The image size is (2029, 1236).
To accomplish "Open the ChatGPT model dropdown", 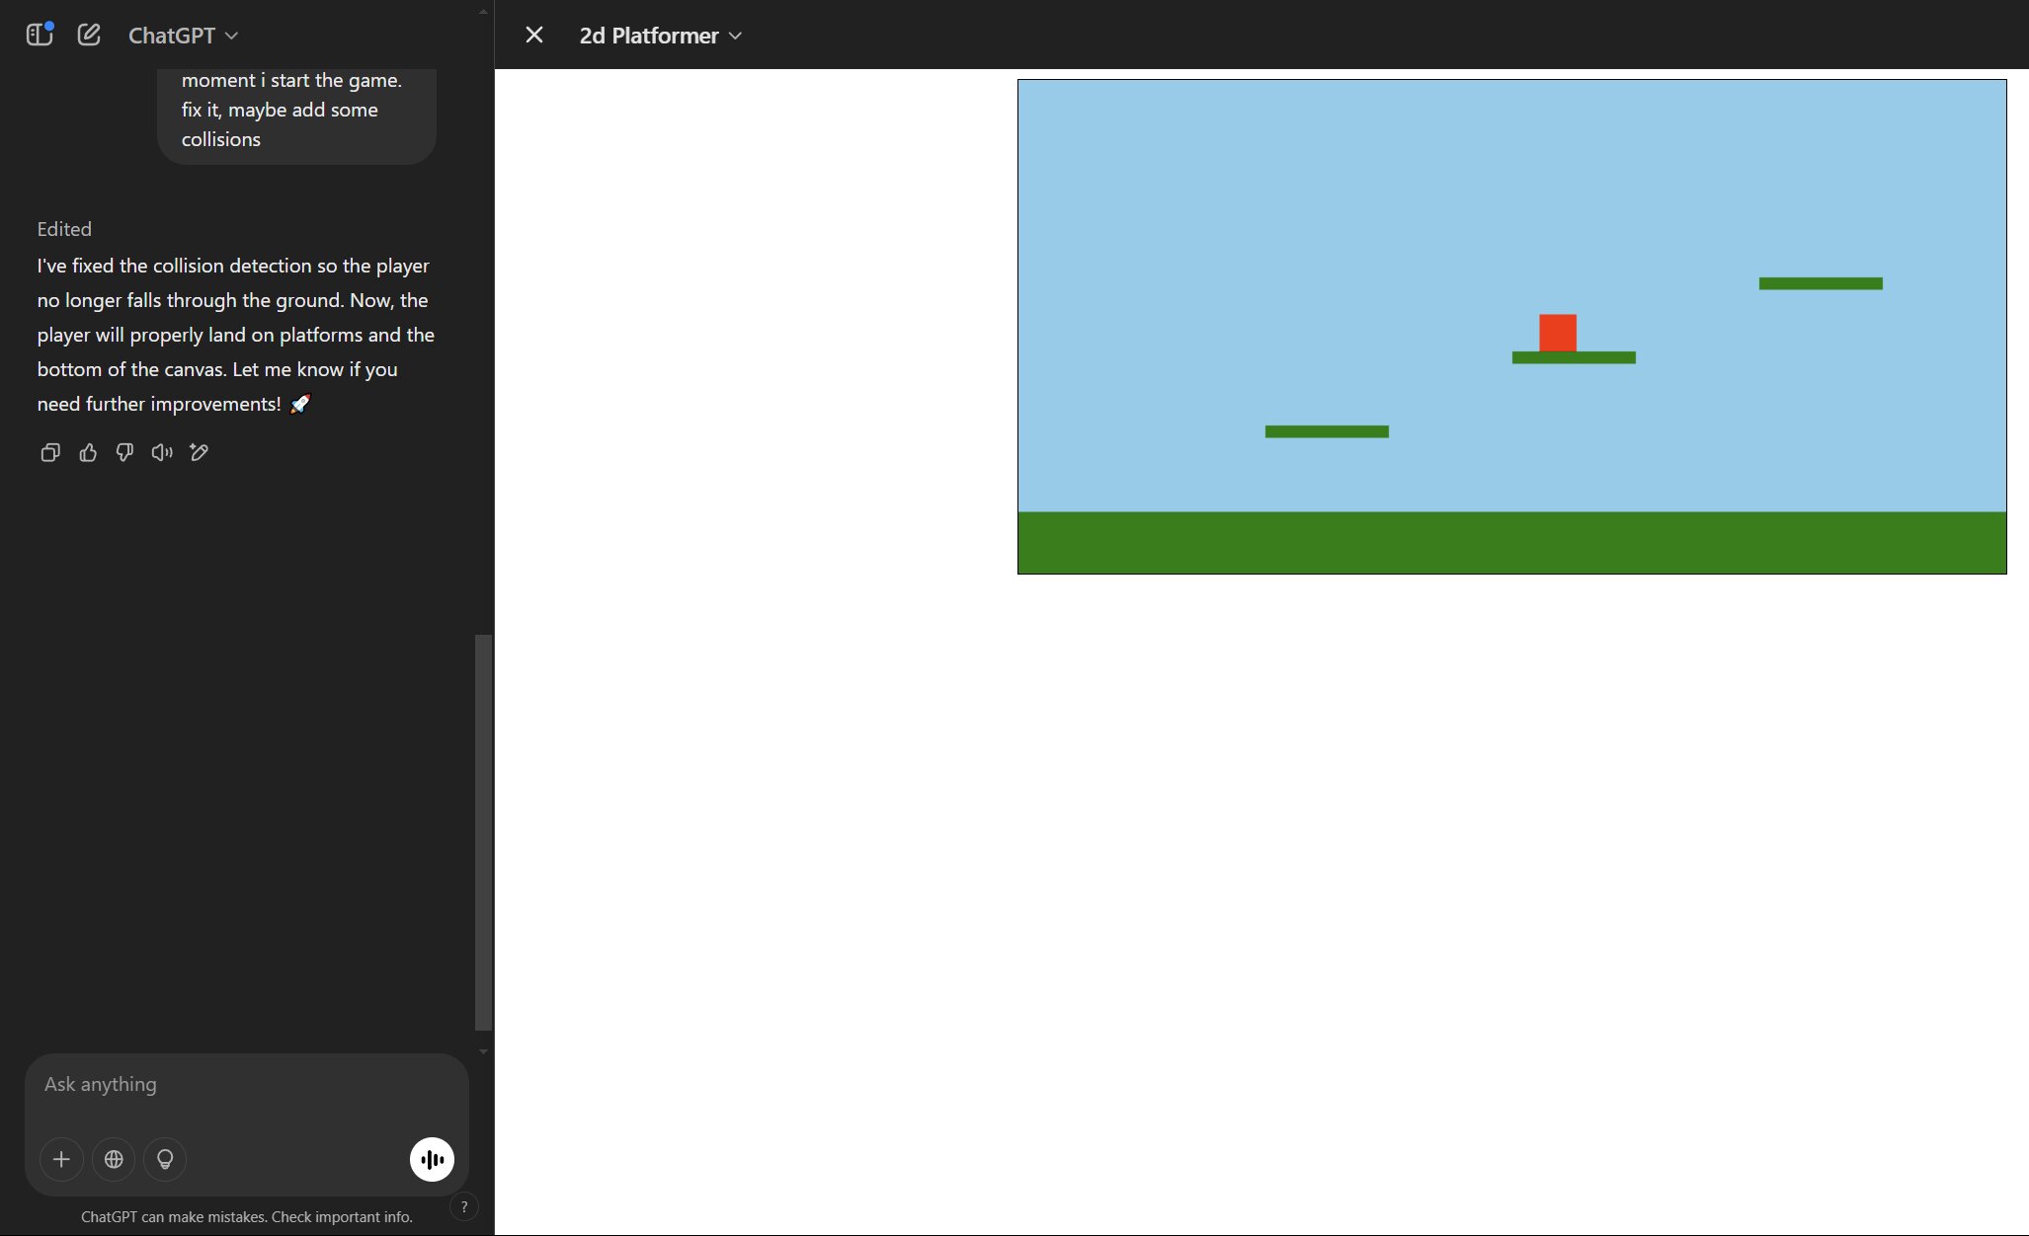I will click(183, 36).
